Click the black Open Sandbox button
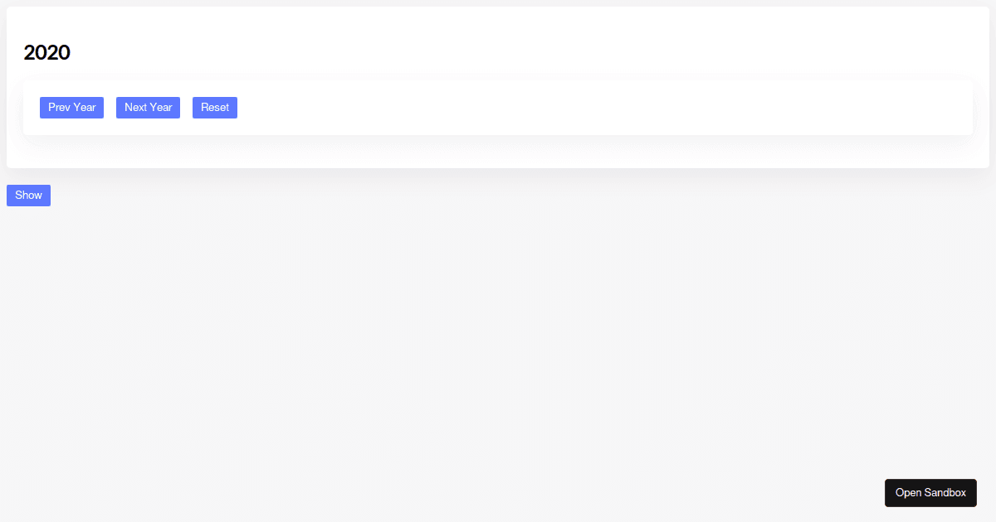This screenshot has height=522, width=996. pyautogui.click(x=930, y=492)
